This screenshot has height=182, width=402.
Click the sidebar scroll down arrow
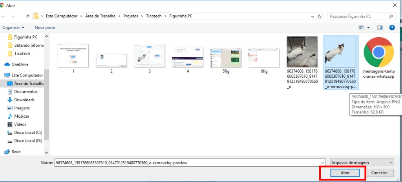(x=46, y=152)
